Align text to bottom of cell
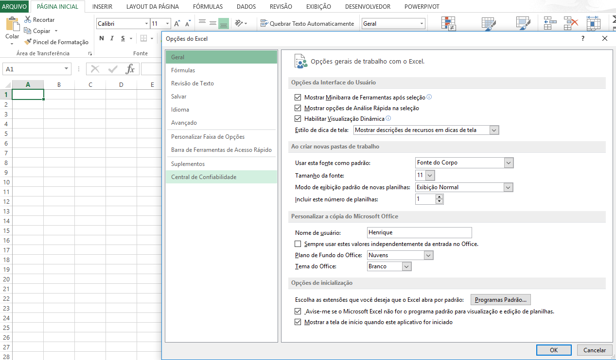Image resolution: width=616 pixels, height=360 pixels. 224,23
